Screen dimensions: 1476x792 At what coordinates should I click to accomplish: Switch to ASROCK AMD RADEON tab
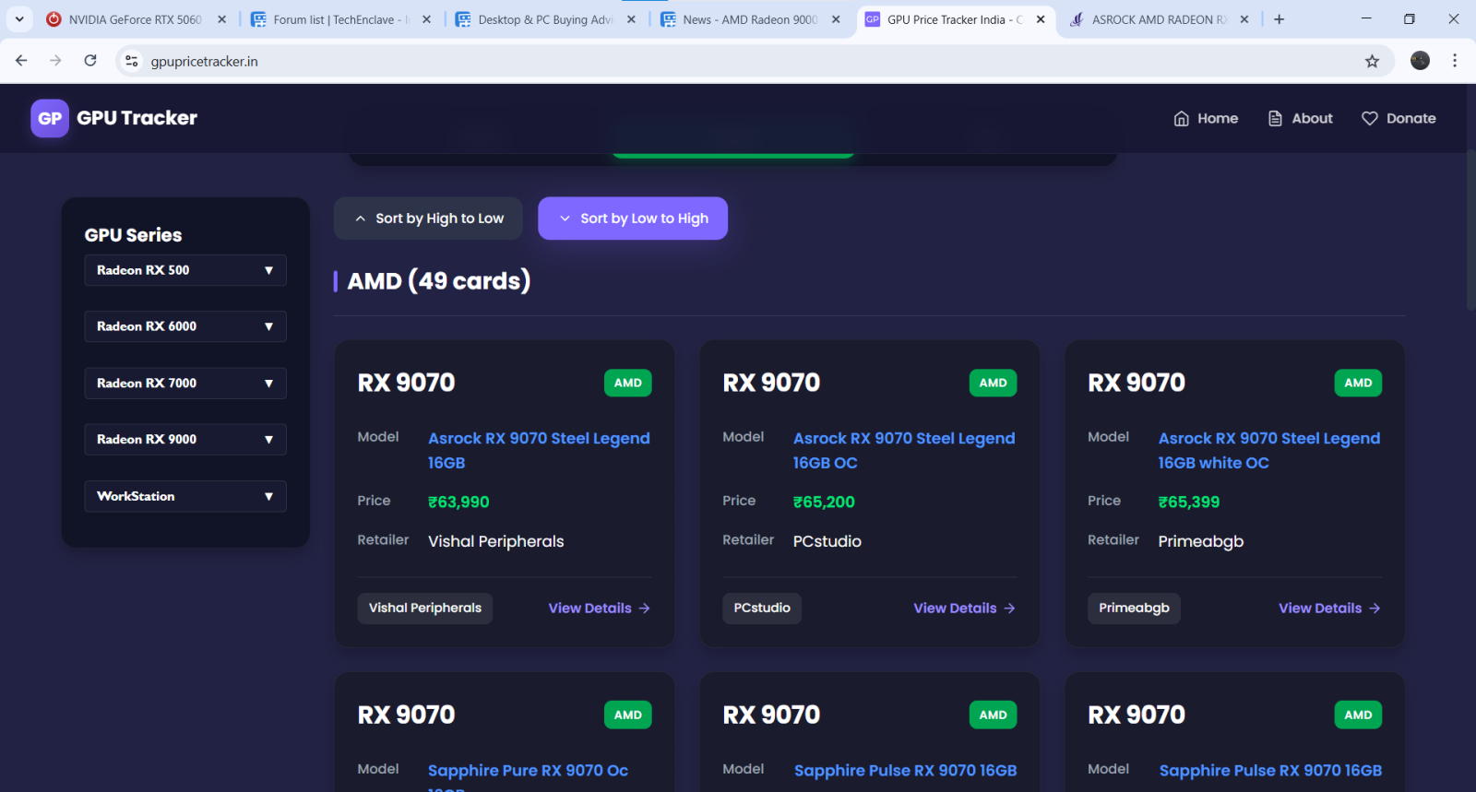point(1158,19)
